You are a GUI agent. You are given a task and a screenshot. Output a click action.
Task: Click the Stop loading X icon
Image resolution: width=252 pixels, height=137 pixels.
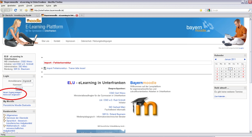(x=21, y=10)
